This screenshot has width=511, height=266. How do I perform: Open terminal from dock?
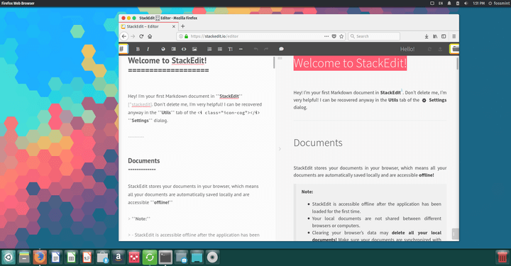(165, 257)
